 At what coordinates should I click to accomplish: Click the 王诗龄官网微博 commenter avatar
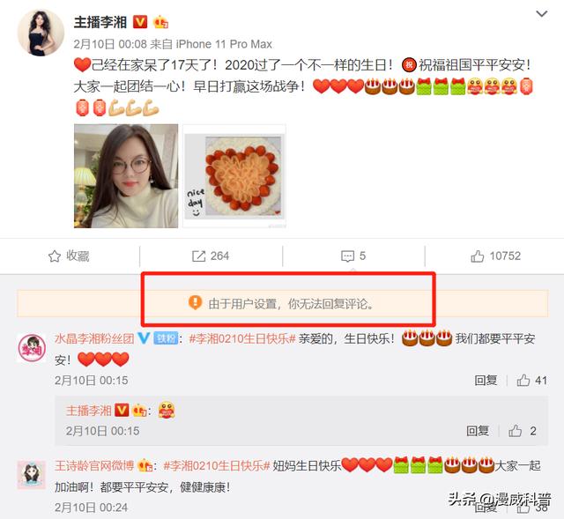pos(32,475)
